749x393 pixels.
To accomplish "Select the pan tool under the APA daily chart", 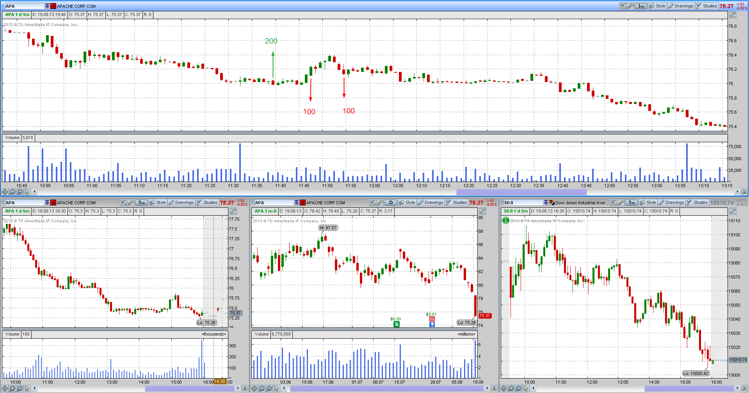I will click(254, 388).
